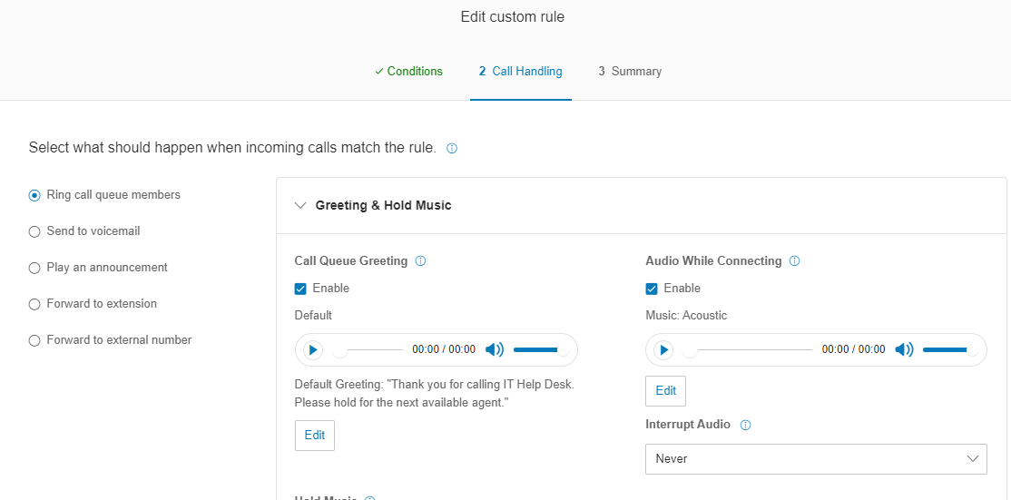Screen dimensions: 1011x500
Task: Click the Edit custom rule title
Action: click(x=513, y=16)
